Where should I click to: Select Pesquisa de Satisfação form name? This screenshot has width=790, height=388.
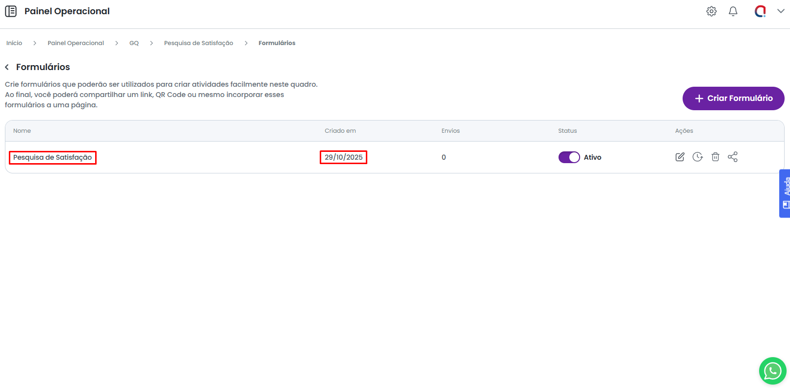pos(52,157)
